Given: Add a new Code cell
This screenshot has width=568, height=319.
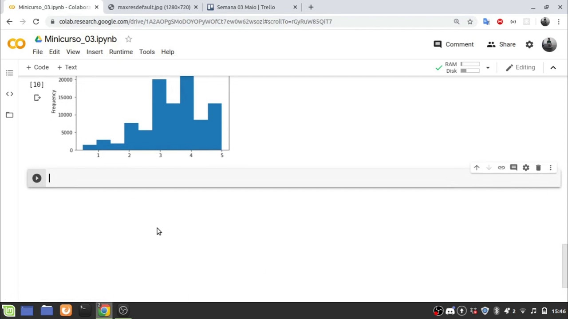Looking at the screenshot, I should (37, 67).
